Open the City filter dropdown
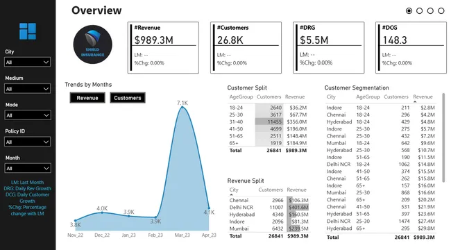Image resolution: width=451 pixels, height=250 pixels. 27,62
